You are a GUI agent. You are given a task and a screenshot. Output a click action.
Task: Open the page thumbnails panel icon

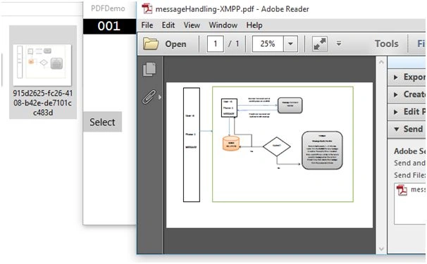[x=149, y=70]
